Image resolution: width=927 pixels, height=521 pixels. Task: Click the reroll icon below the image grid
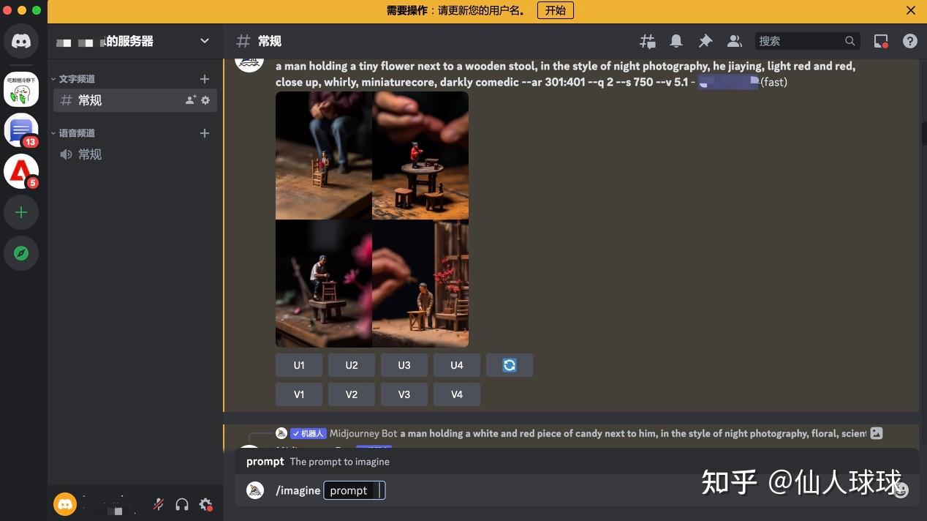509,364
